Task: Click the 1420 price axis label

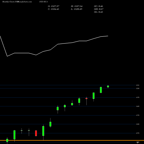Action: coord(138,106)
